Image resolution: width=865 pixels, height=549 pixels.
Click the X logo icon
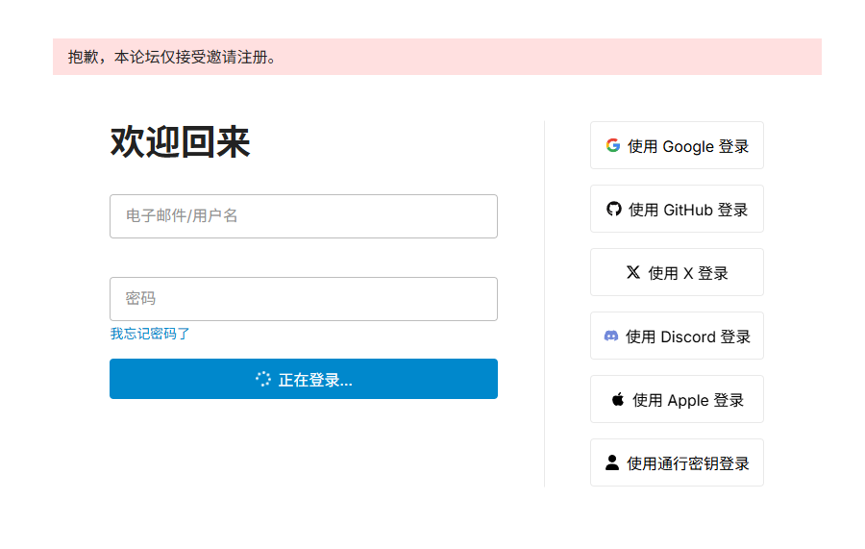(633, 272)
